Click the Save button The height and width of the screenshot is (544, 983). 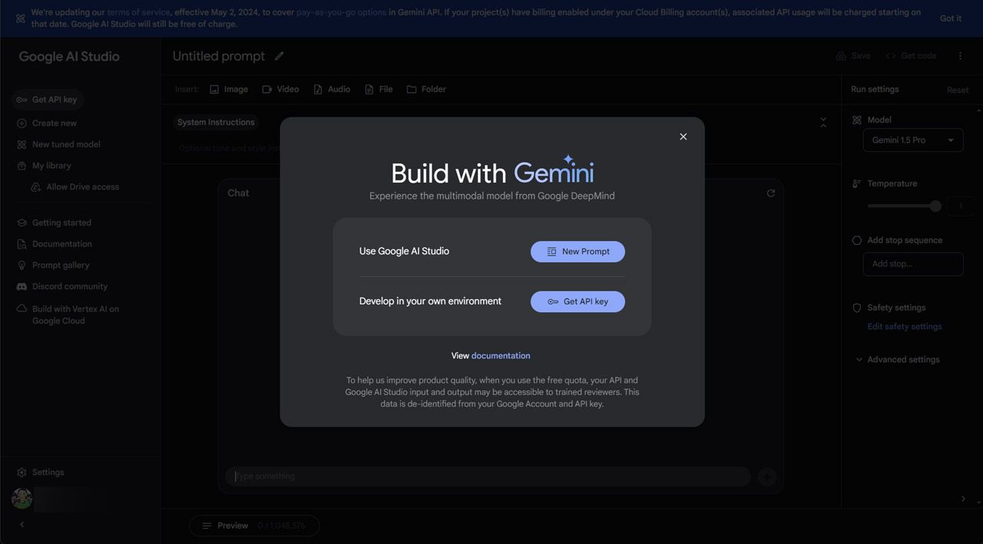pos(853,56)
